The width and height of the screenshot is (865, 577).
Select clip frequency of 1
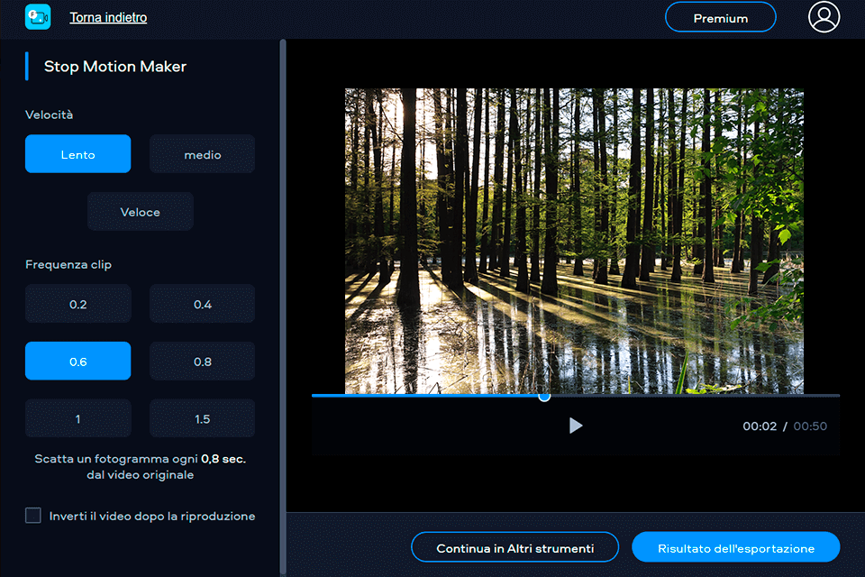coord(77,417)
